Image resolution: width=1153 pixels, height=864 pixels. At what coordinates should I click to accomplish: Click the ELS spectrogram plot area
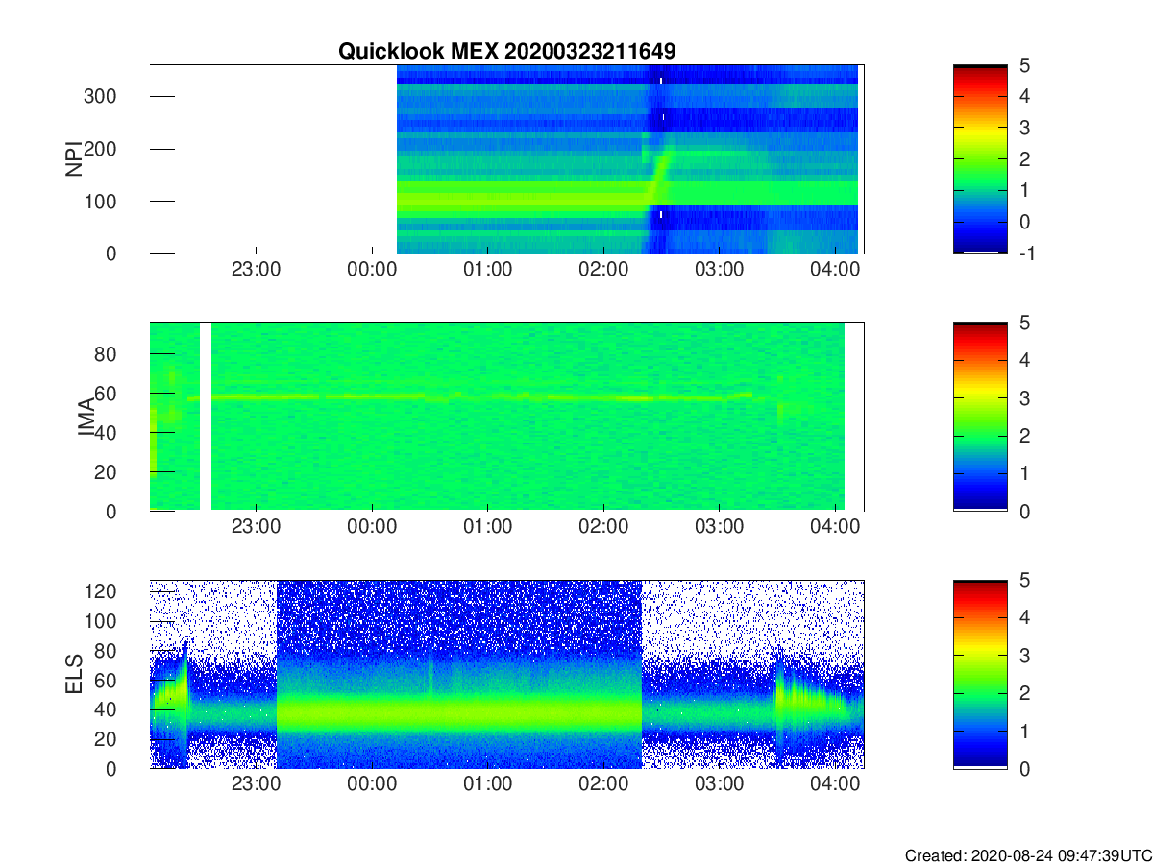pyautogui.click(x=507, y=674)
